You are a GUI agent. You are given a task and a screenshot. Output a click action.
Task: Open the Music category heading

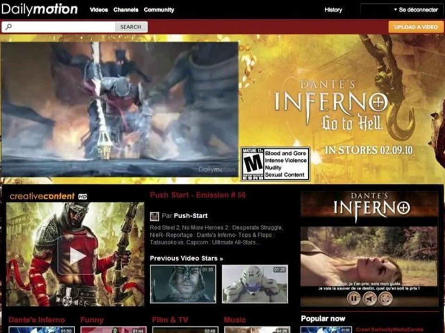point(235,320)
